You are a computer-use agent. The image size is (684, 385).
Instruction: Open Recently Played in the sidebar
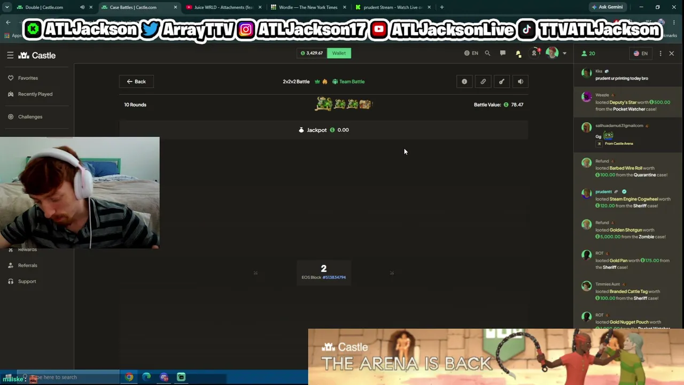click(x=35, y=94)
